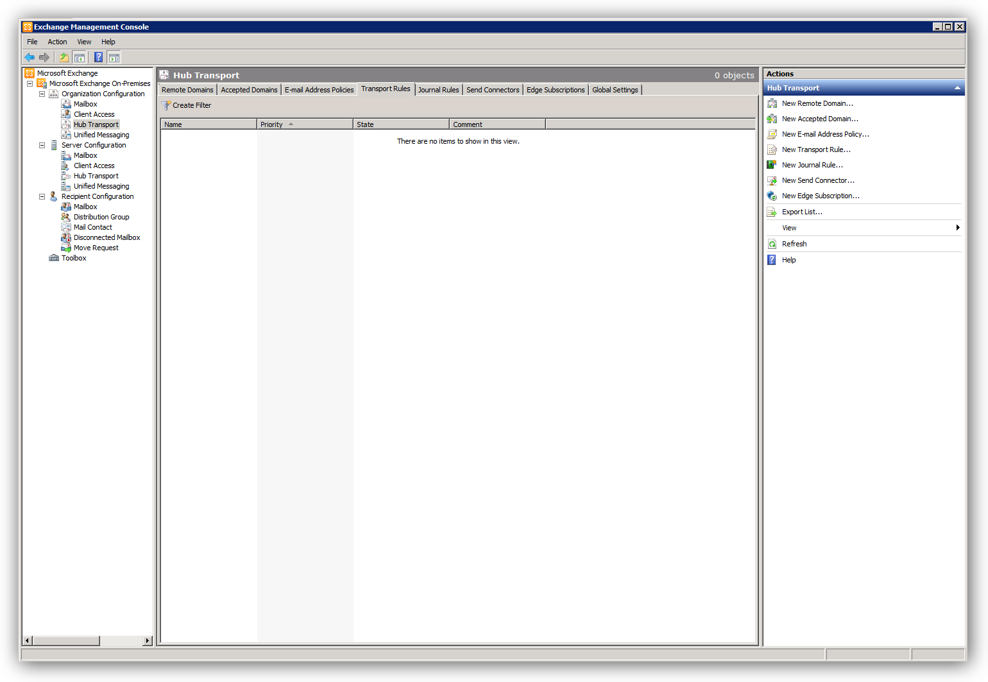The width and height of the screenshot is (988, 682).
Task: Sort by the Comment column header
Action: [497, 124]
